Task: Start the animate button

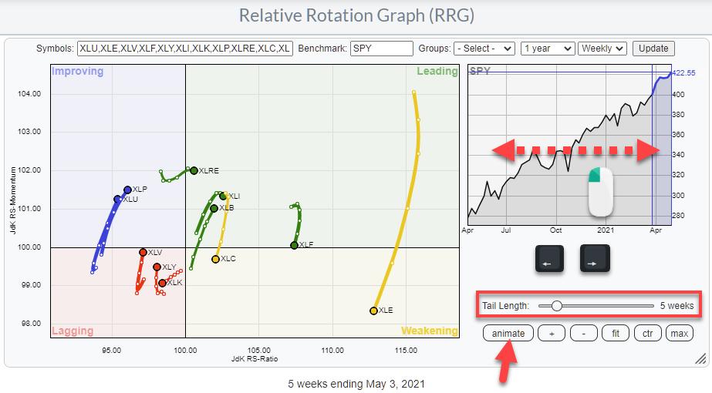Action: (508, 333)
